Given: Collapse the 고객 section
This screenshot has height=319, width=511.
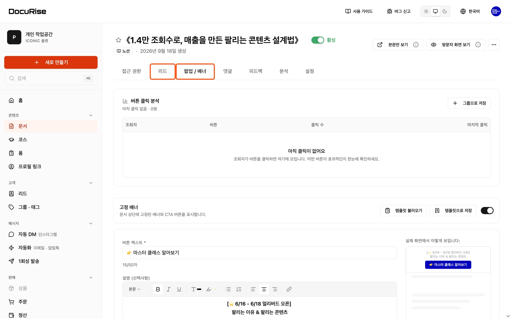Looking at the screenshot, I should pyautogui.click(x=91, y=183).
